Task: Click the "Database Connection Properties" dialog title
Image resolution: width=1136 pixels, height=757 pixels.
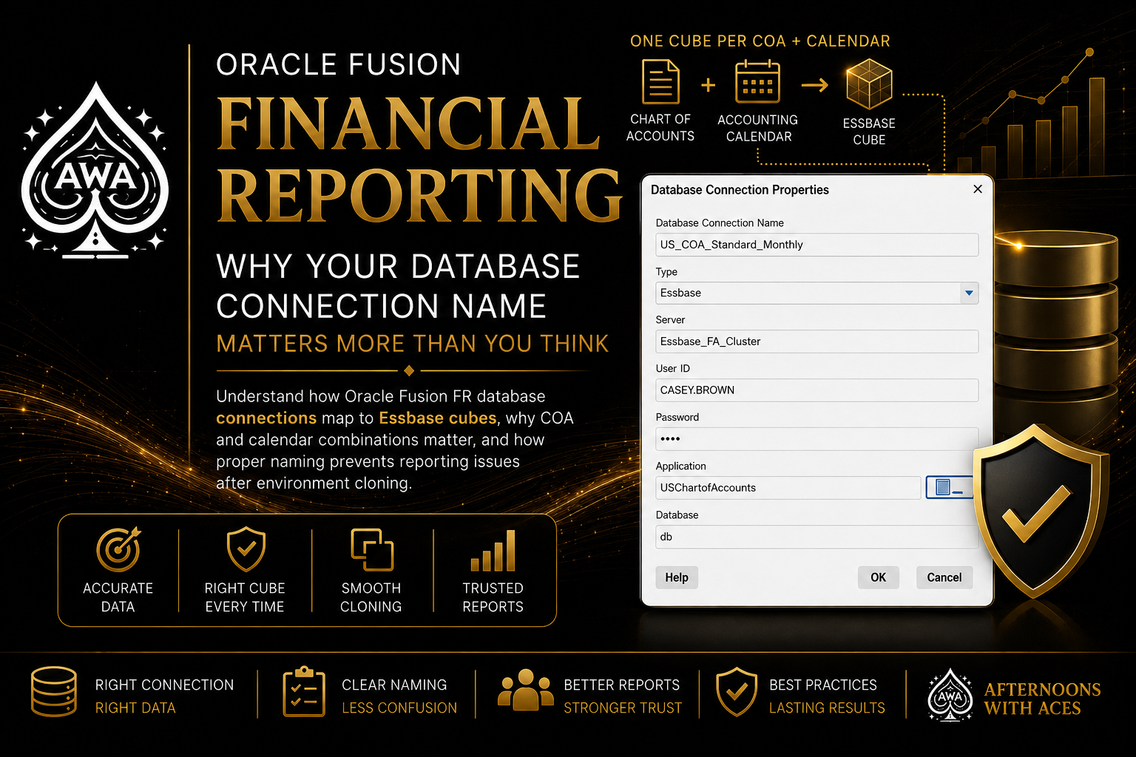Action: [x=740, y=190]
